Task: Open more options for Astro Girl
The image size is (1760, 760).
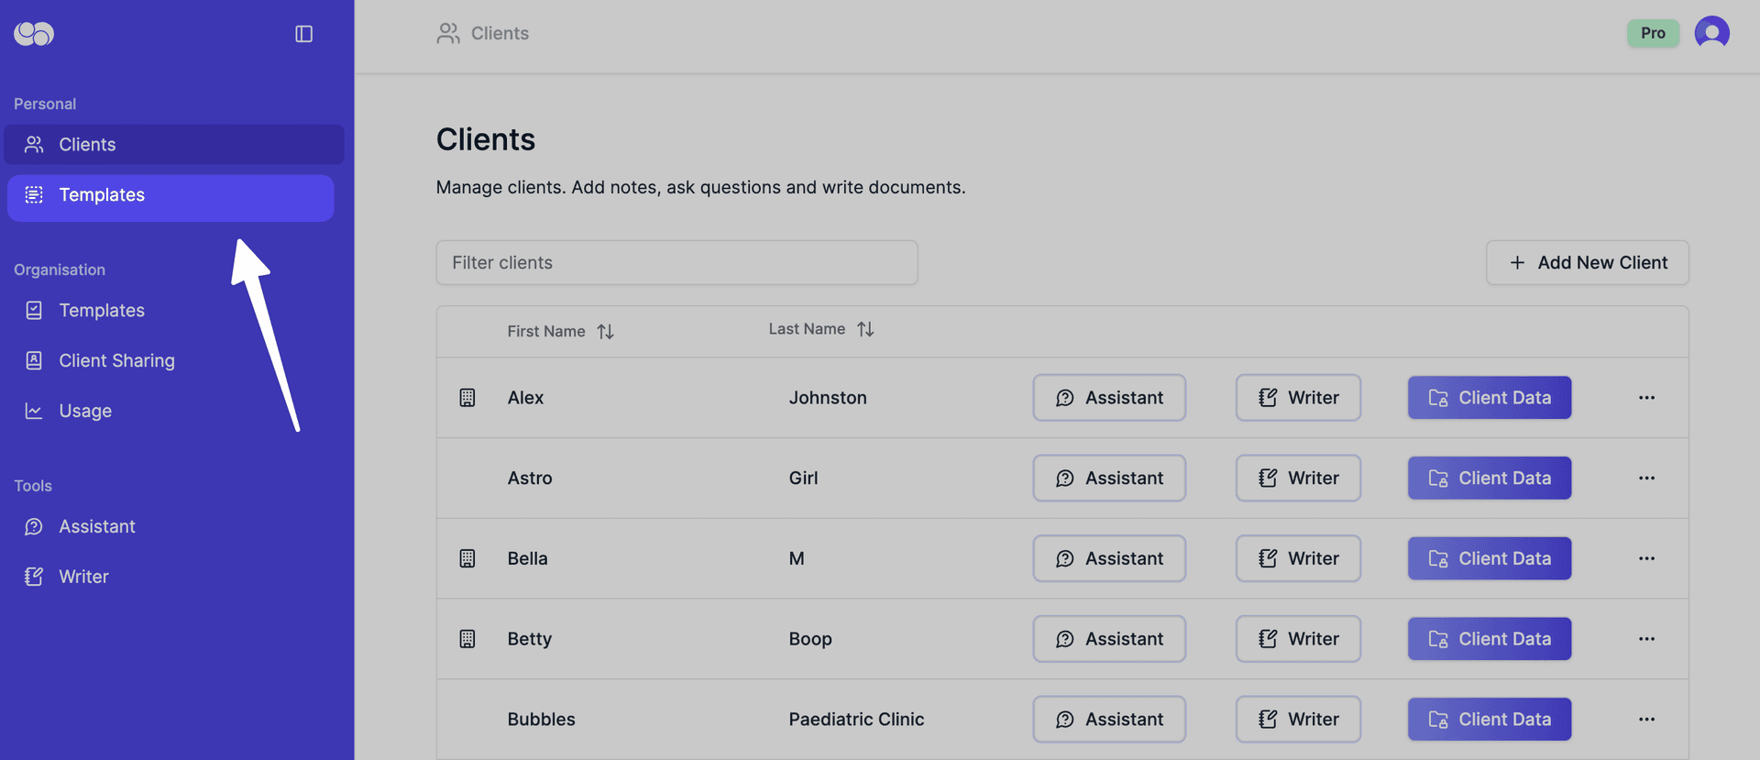Action: point(1646,479)
